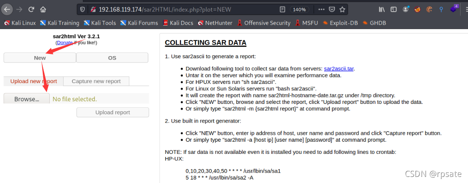Open the Firefox account icon
The image size is (468, 183).
(x=406, y=10)
